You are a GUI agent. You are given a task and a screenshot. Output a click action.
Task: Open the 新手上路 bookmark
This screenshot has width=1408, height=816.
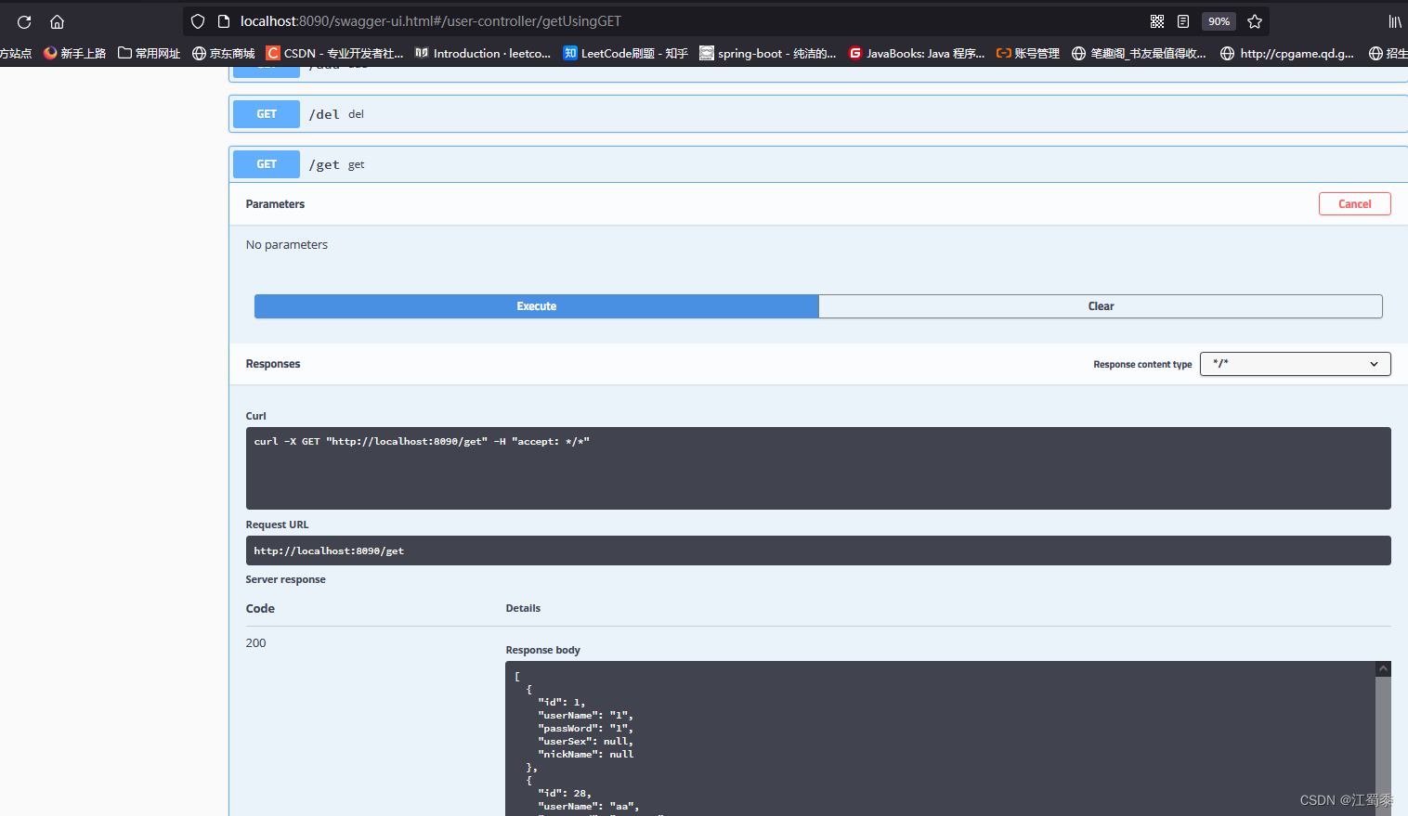pos(74,53)
